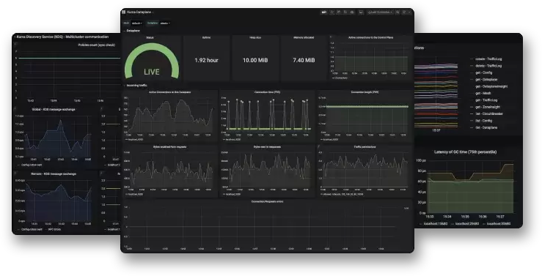542x276 pixels.
Task: Open the dashboards grid icon beside Kuma Dataplane
Action: pos(123,12)
